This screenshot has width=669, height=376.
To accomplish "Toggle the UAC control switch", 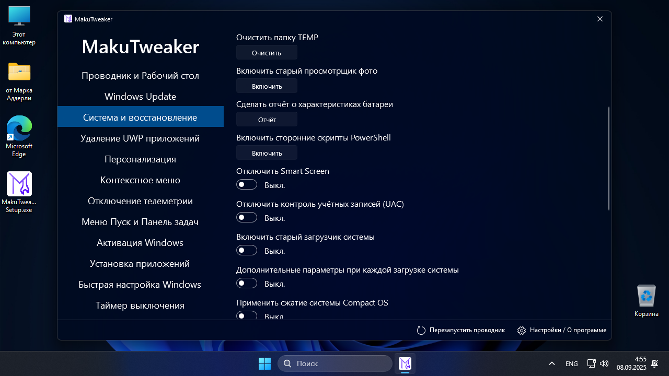I will point(247,218).
